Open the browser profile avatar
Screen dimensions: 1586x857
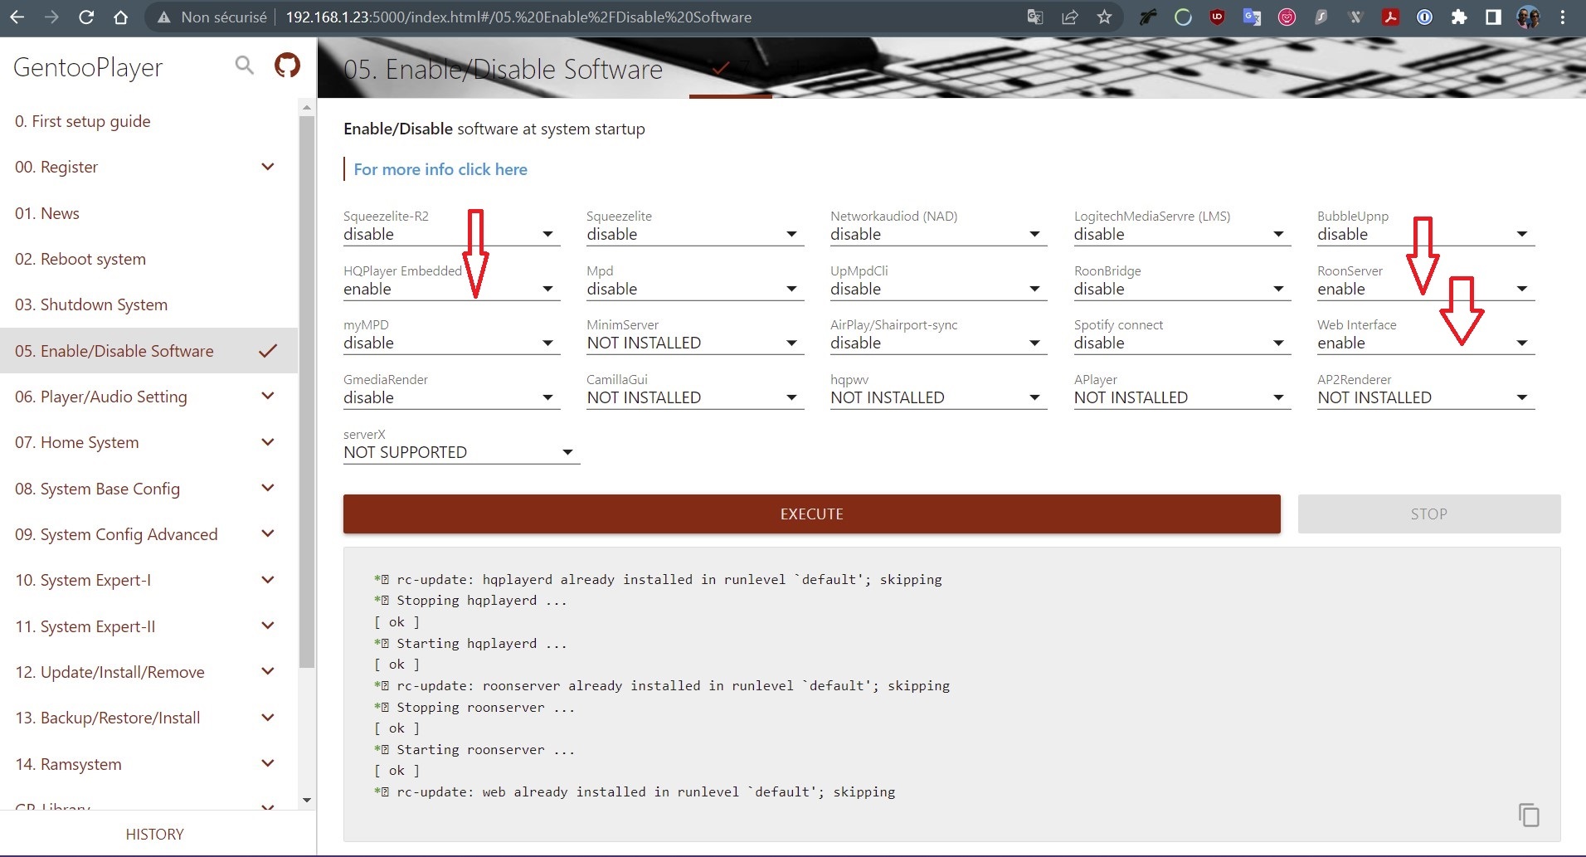point(1528,17)
